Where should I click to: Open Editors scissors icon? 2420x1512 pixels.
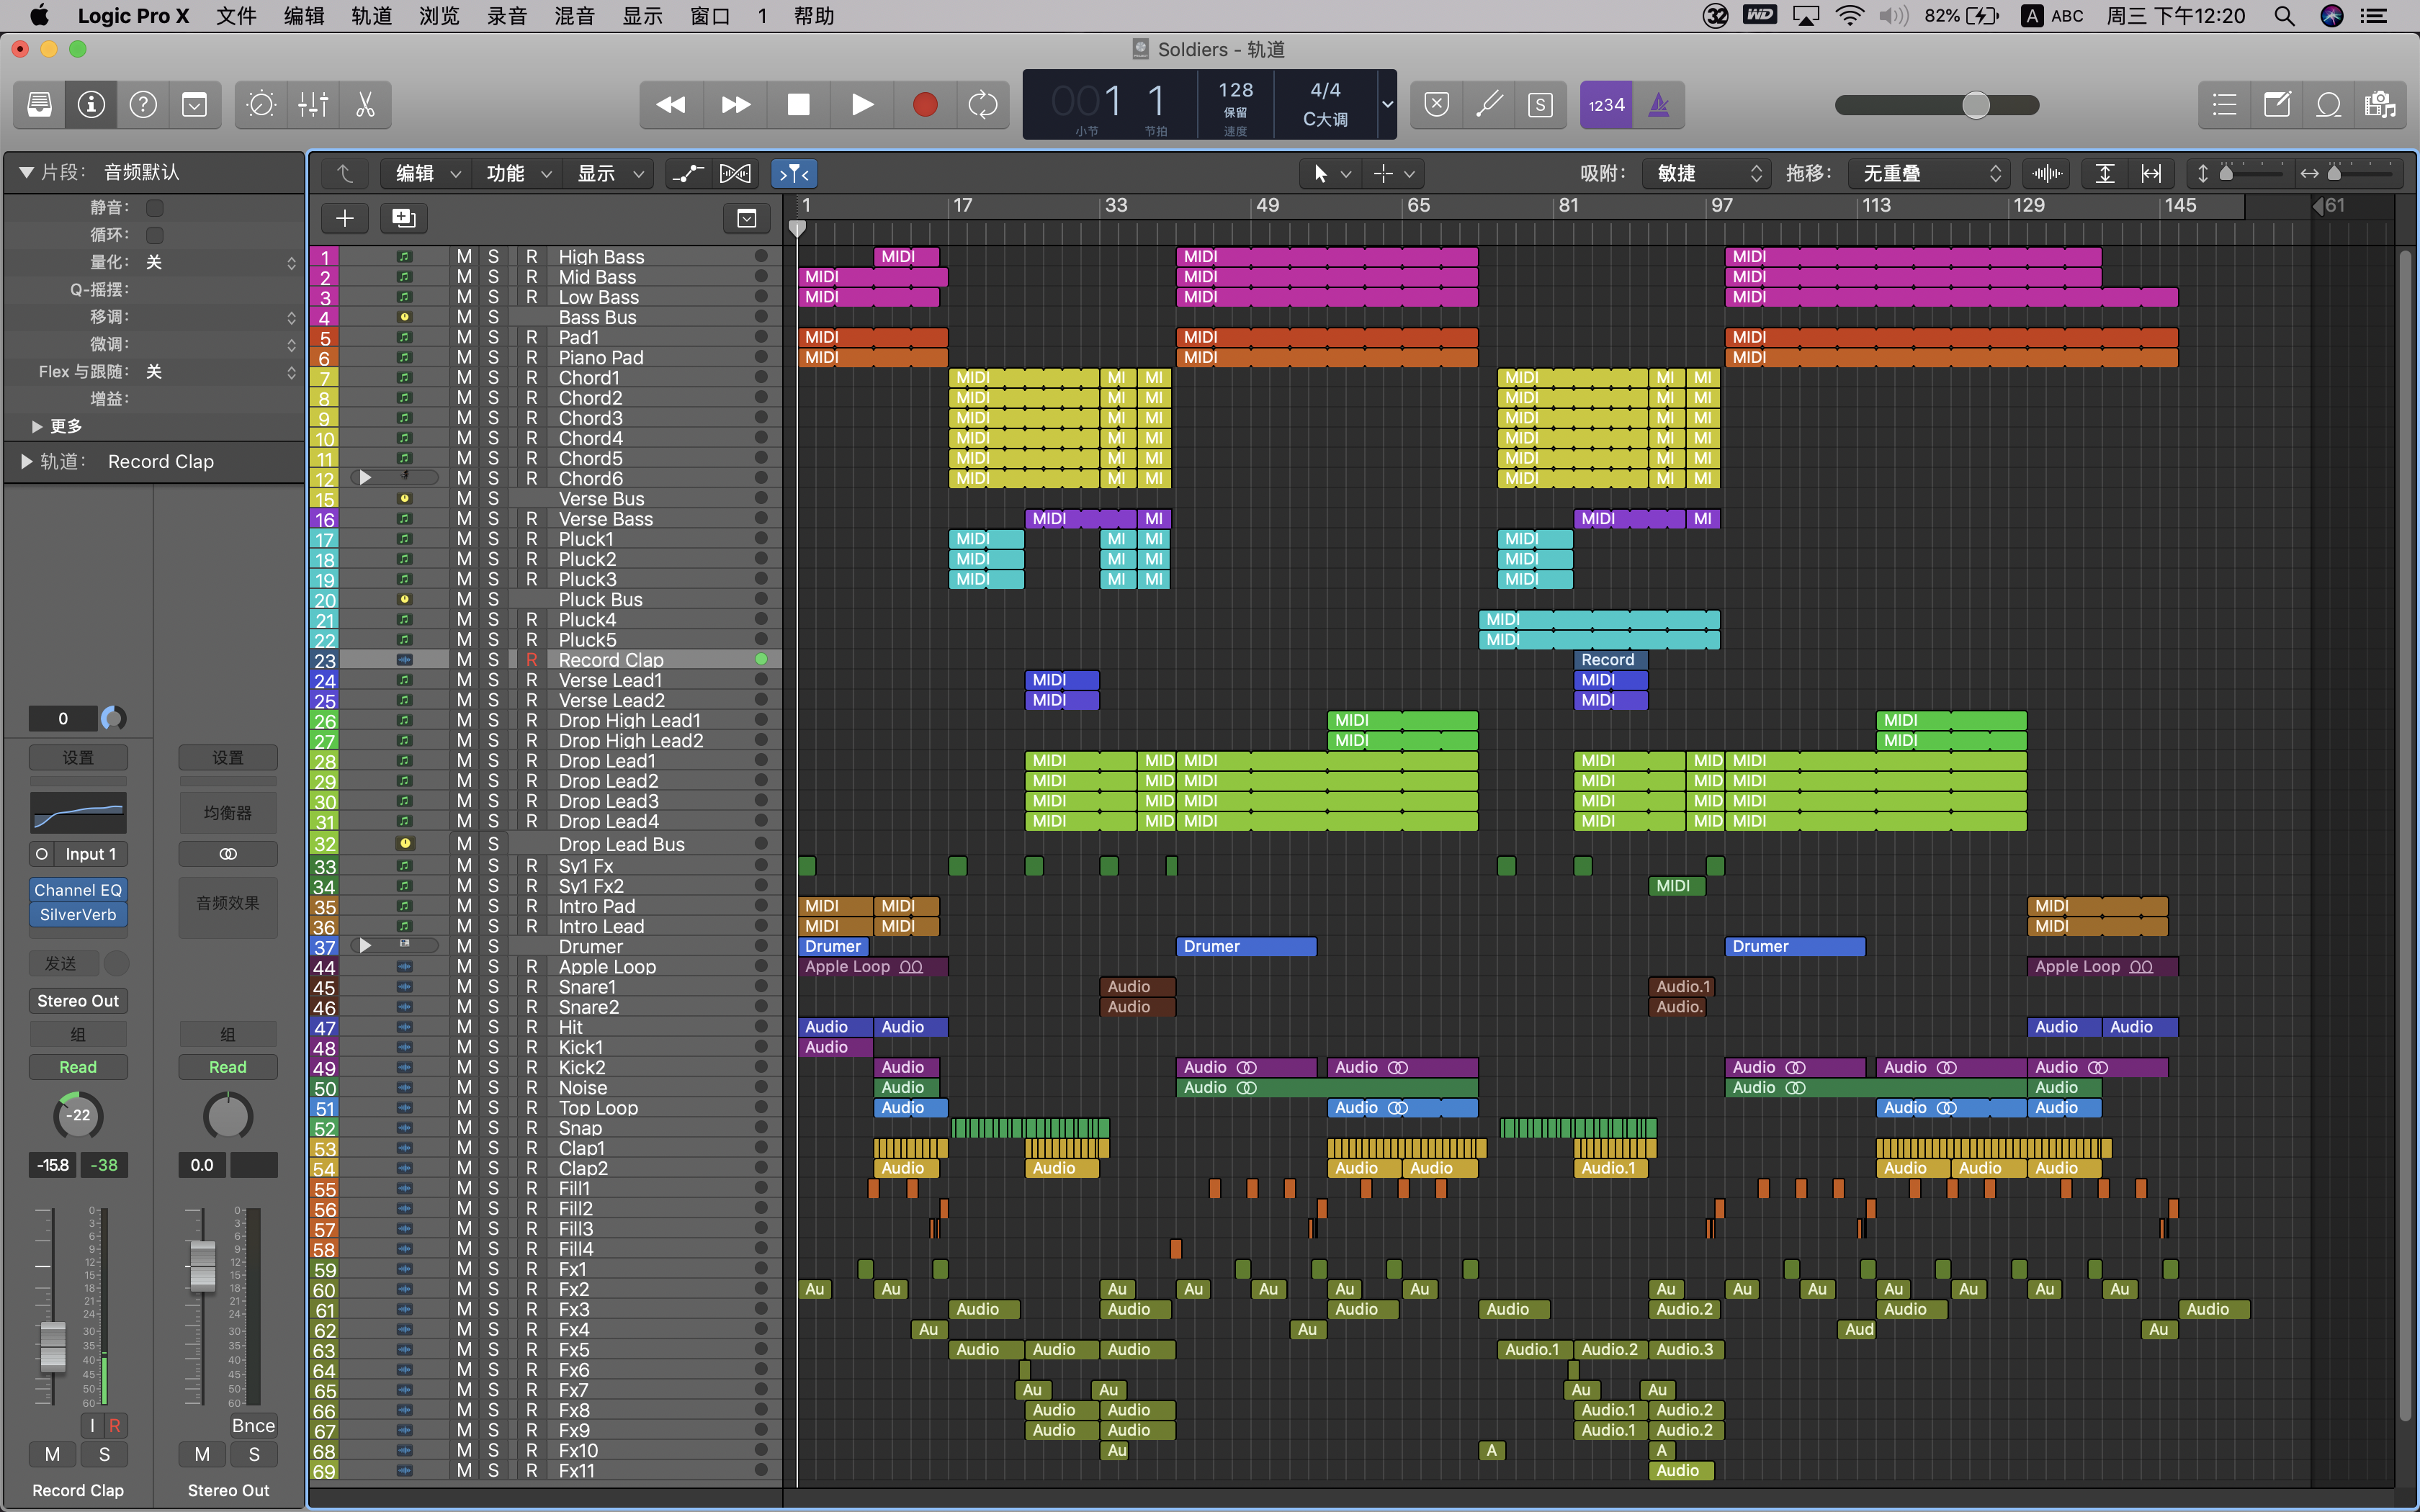point(365,104)
